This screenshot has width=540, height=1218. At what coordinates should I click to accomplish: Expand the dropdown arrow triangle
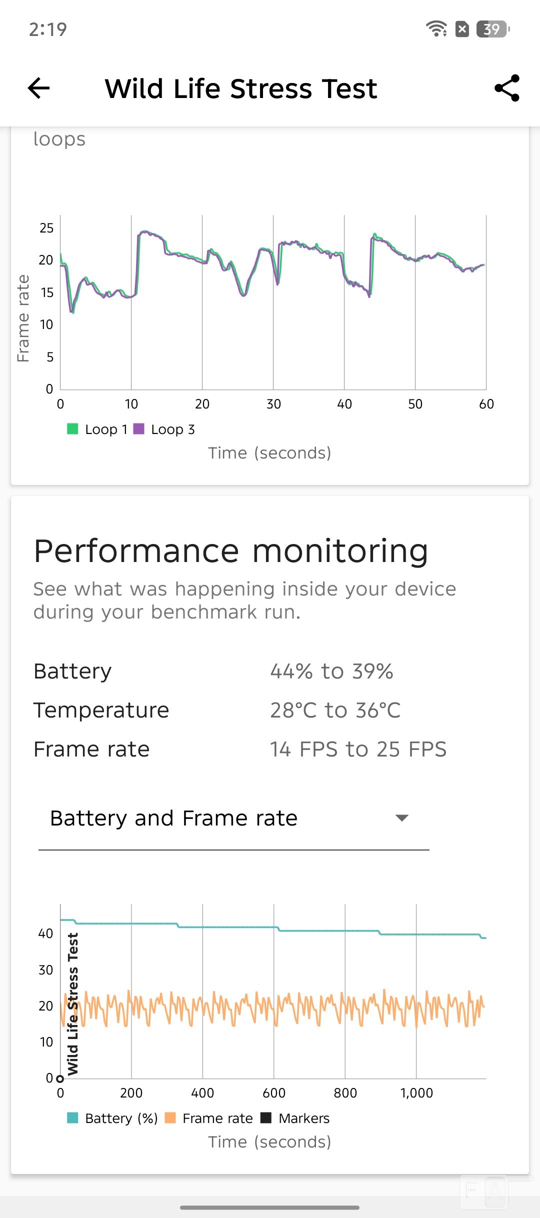tap(402, 818)
